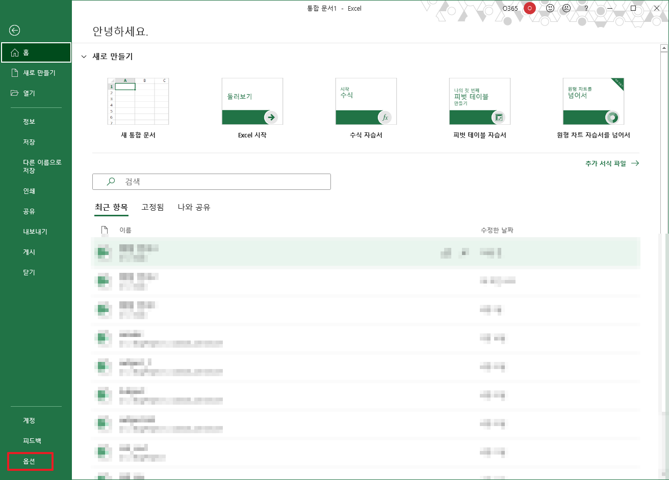Click the red account avatar circle

[530, 8]
